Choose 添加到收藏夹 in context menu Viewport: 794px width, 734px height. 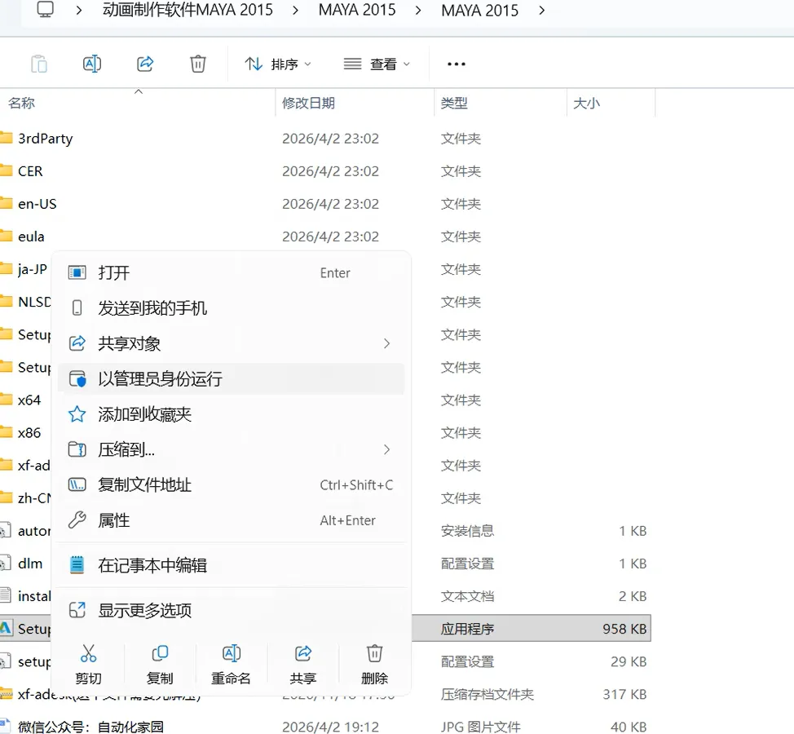[232, 414]
